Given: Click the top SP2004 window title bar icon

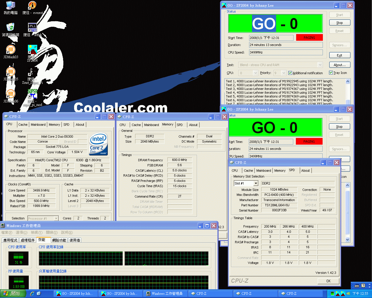Looking at the screenshot, I should pos(224,5).
